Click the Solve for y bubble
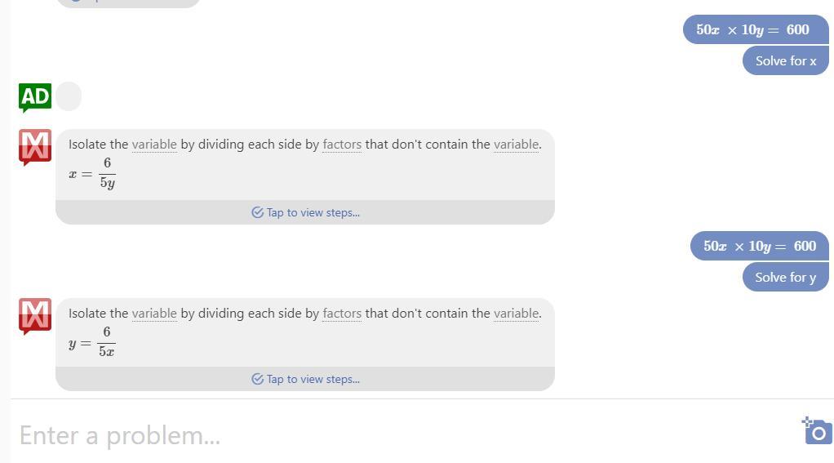The height and width of the screenshot is (463, 834). (786, 278)
